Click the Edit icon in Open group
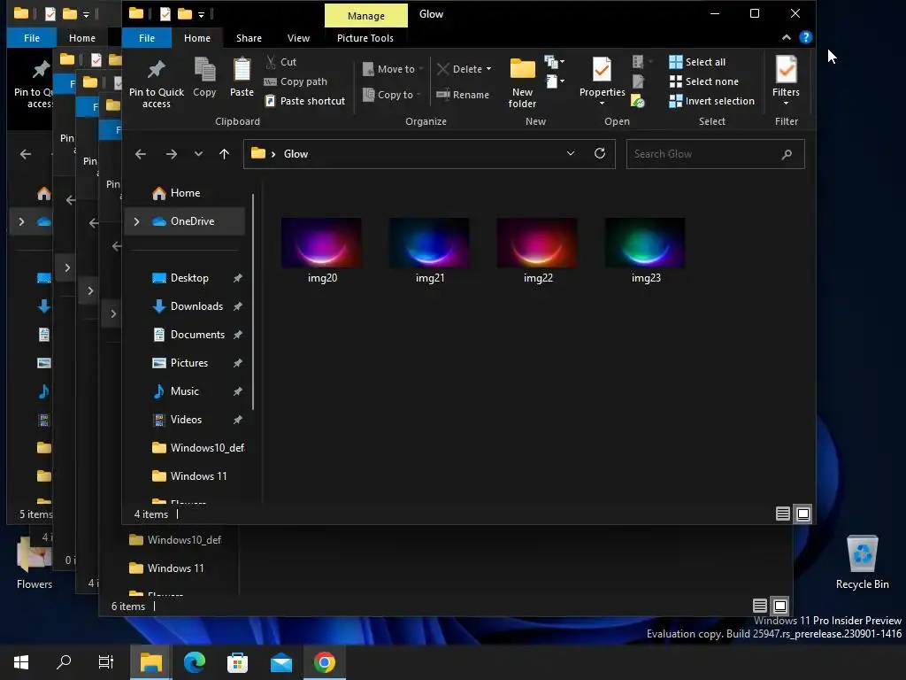The width and height of the screenshot is (906, 680). pyautogui.click(x=638, y=81)
